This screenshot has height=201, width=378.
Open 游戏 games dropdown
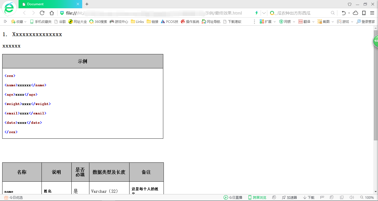[345, 22]
